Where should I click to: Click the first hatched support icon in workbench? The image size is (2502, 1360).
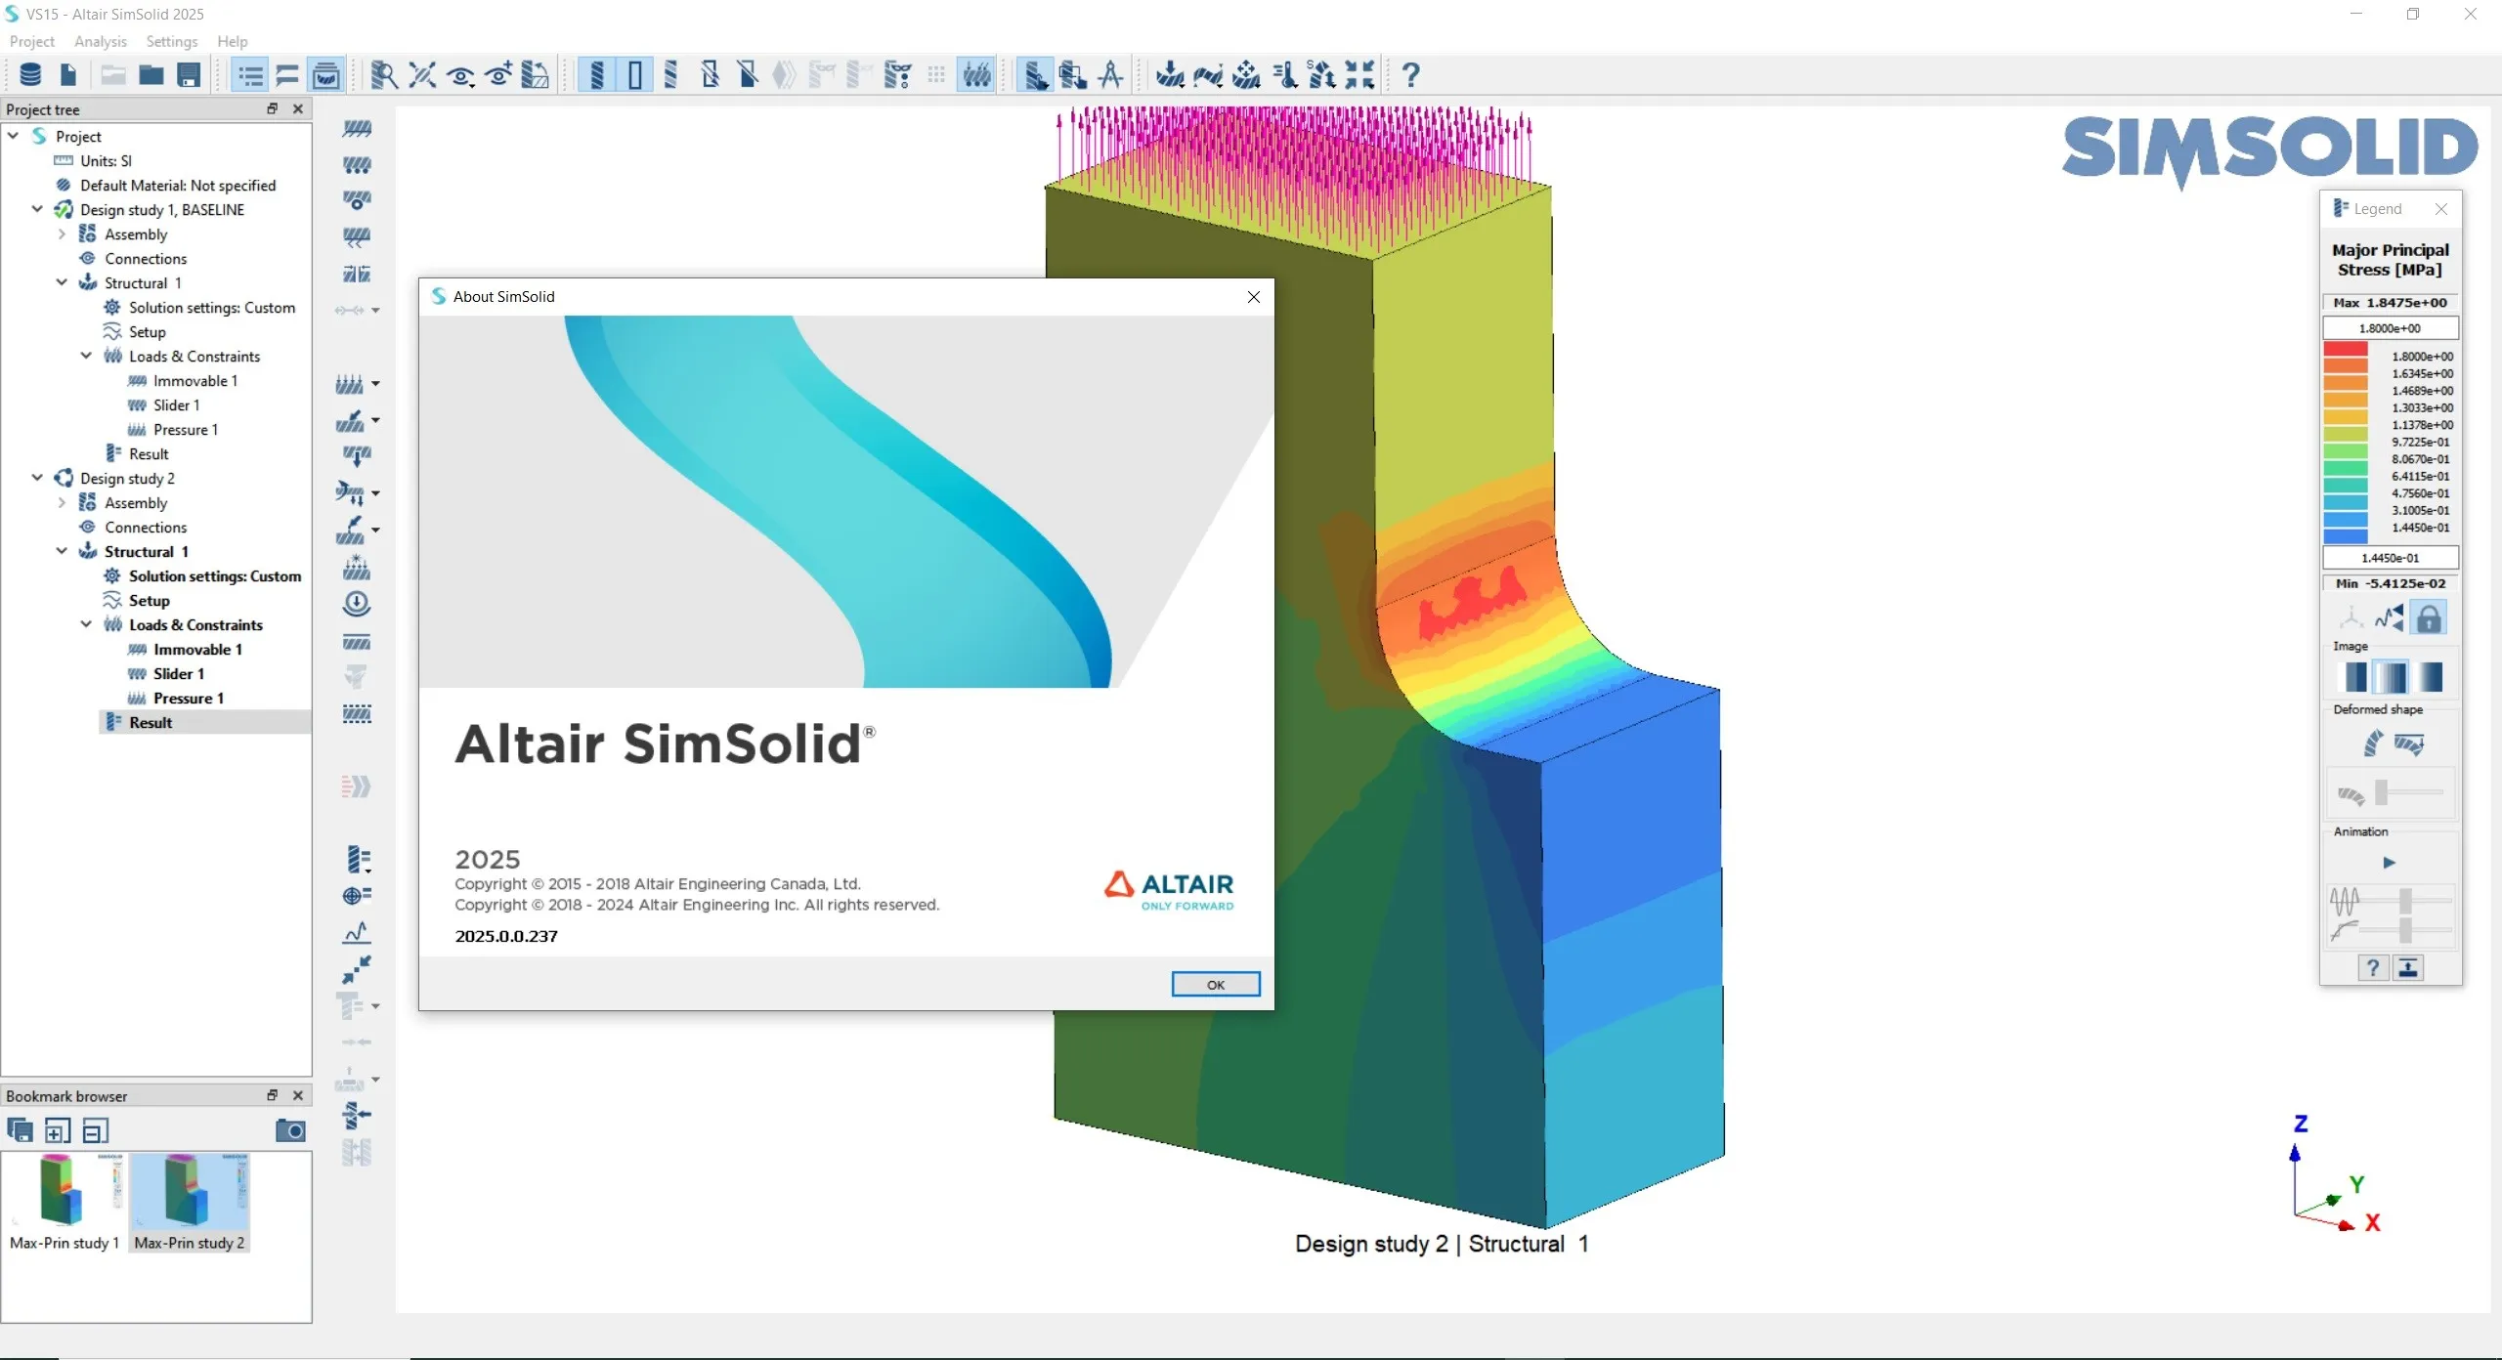[x=357, y=128]
